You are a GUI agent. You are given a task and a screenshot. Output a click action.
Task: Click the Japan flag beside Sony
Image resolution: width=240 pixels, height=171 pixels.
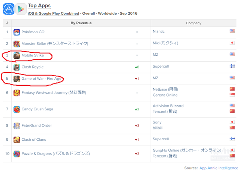tap(232, 122)
